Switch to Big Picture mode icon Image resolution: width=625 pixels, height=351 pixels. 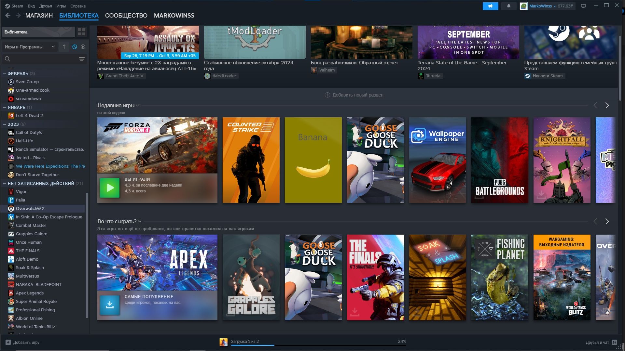[583, 6]
